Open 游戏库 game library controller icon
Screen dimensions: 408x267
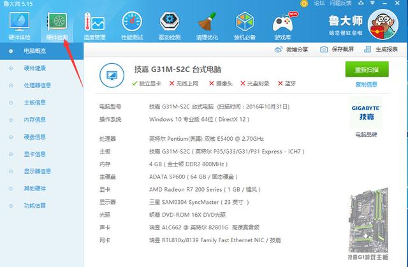click(x=282, y=26)
